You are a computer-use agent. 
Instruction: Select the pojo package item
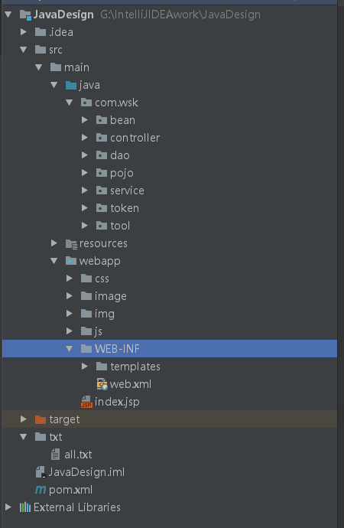point(122,173)
